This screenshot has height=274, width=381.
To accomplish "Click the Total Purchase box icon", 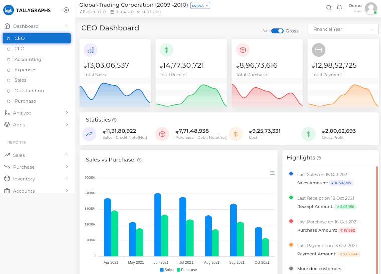I will coord(243,50).
